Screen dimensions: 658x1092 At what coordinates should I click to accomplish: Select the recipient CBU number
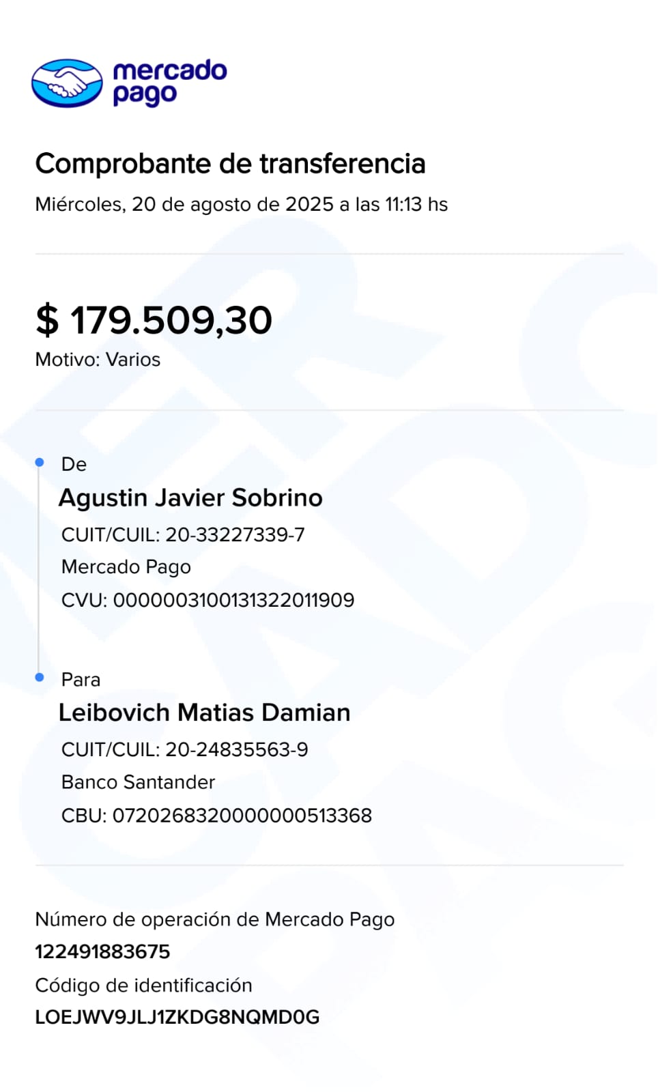pyautogui.click(x=242, y=816)
